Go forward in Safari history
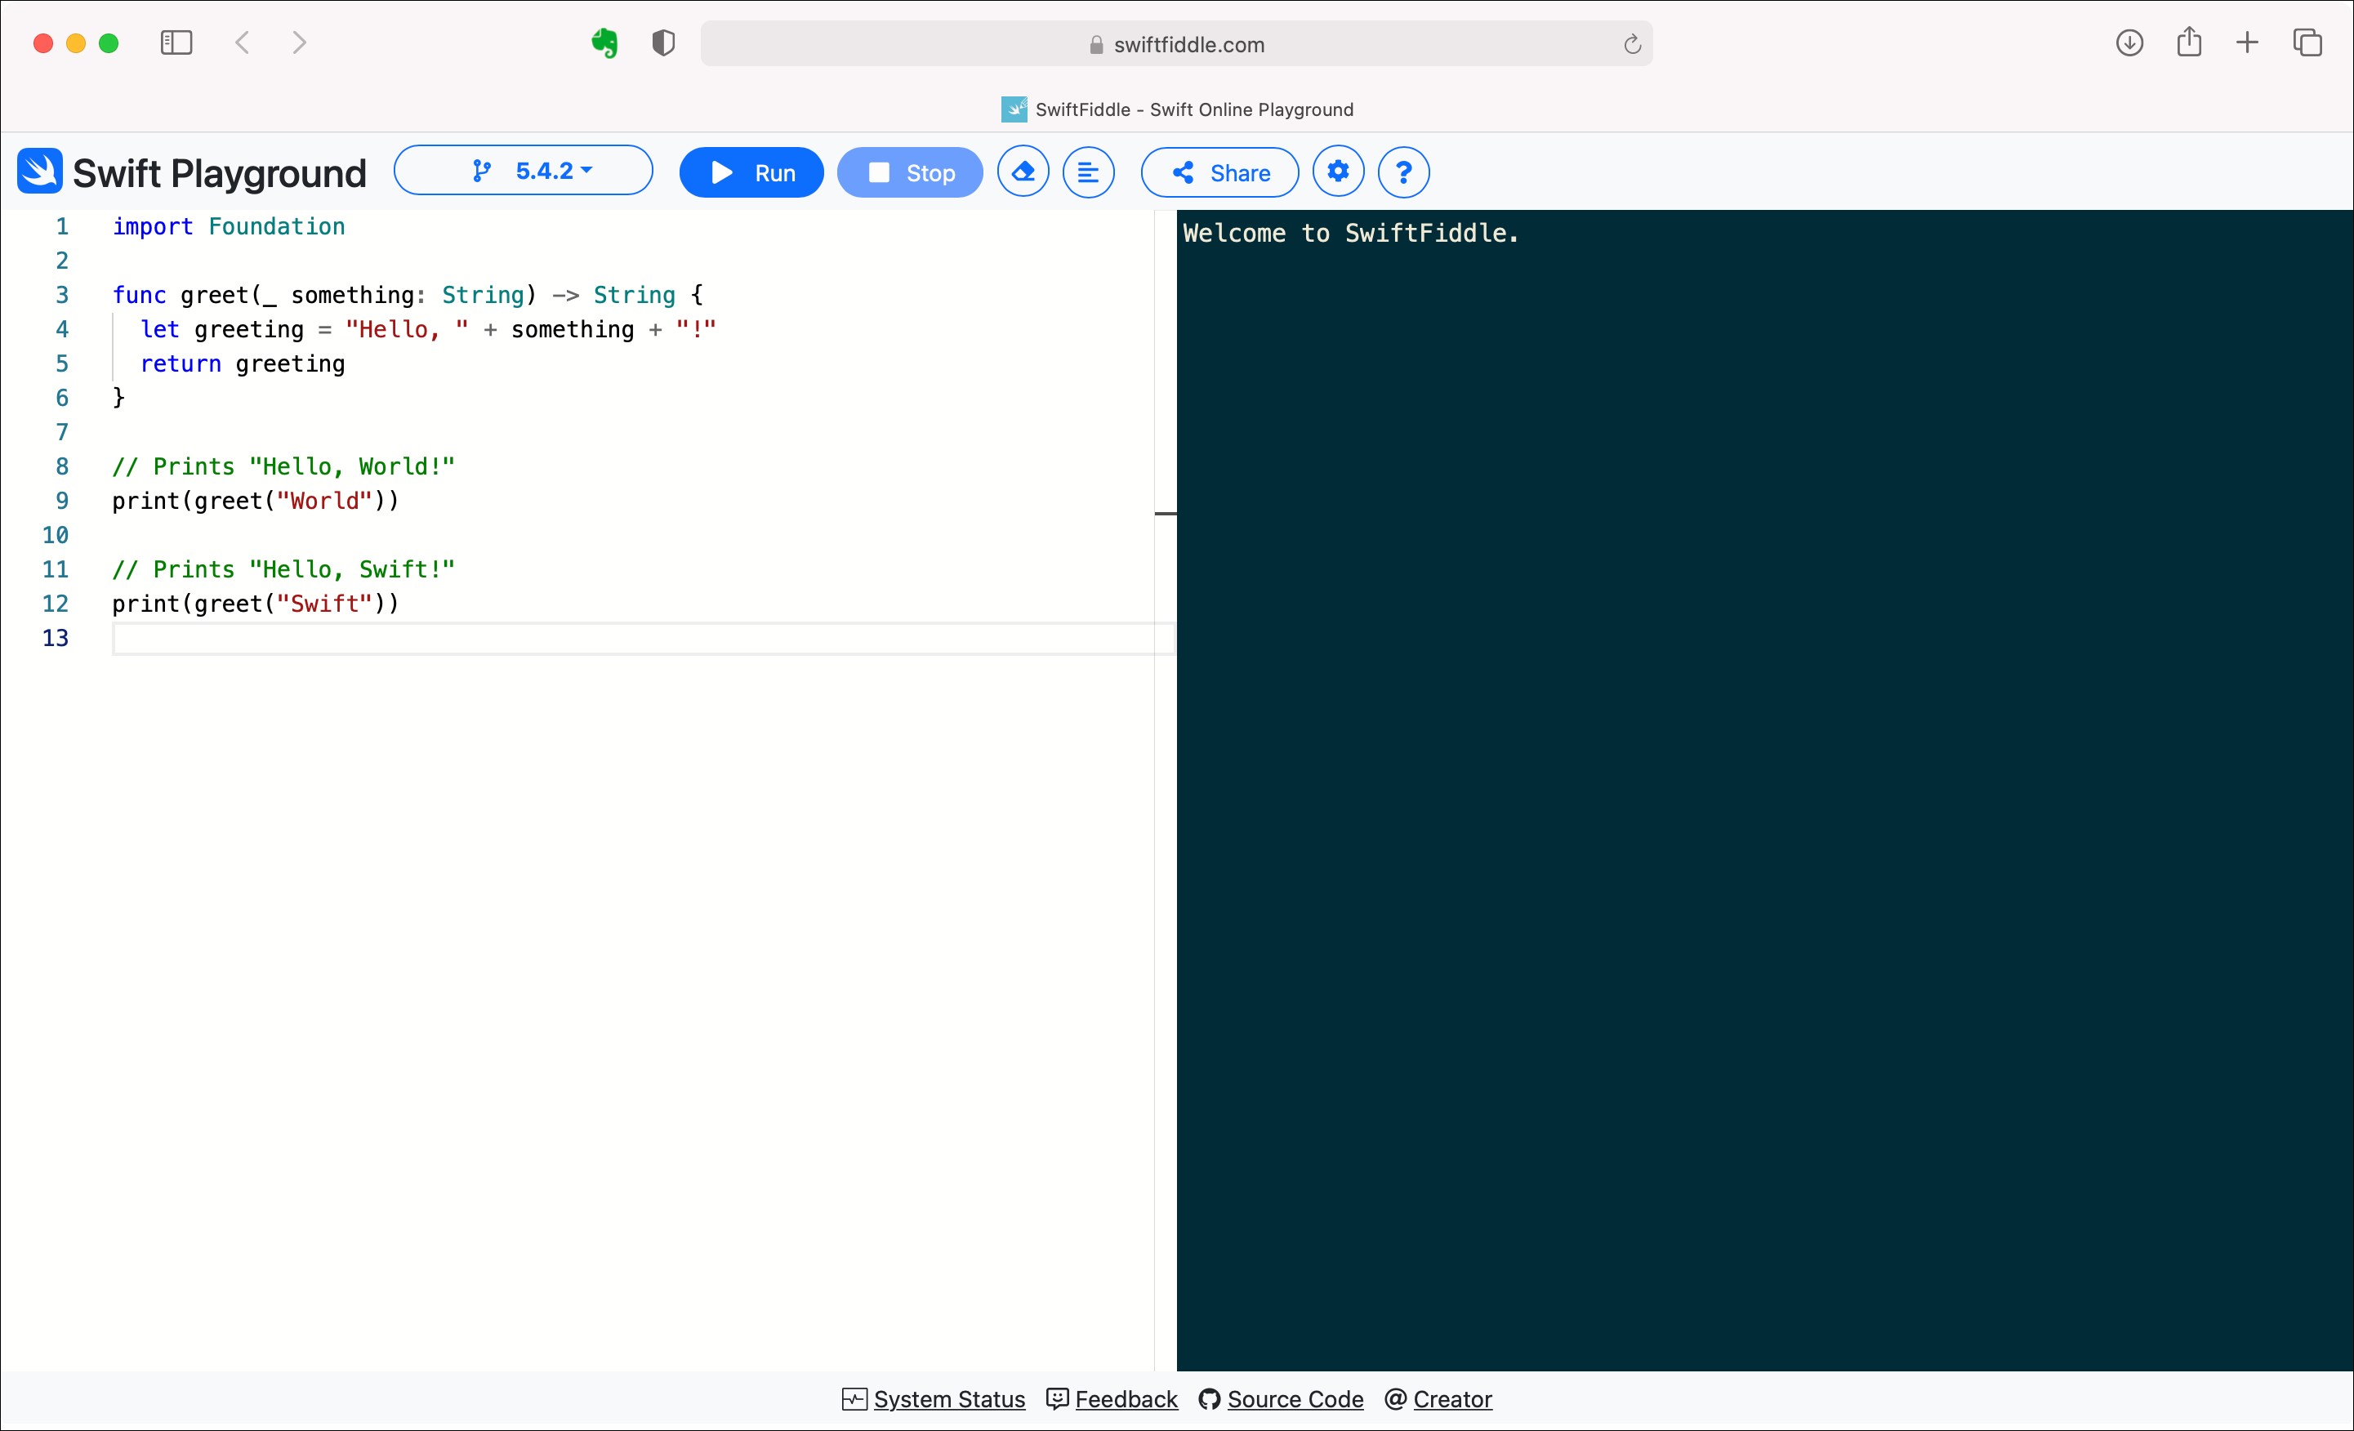2354x1431 pixels. 299,43
